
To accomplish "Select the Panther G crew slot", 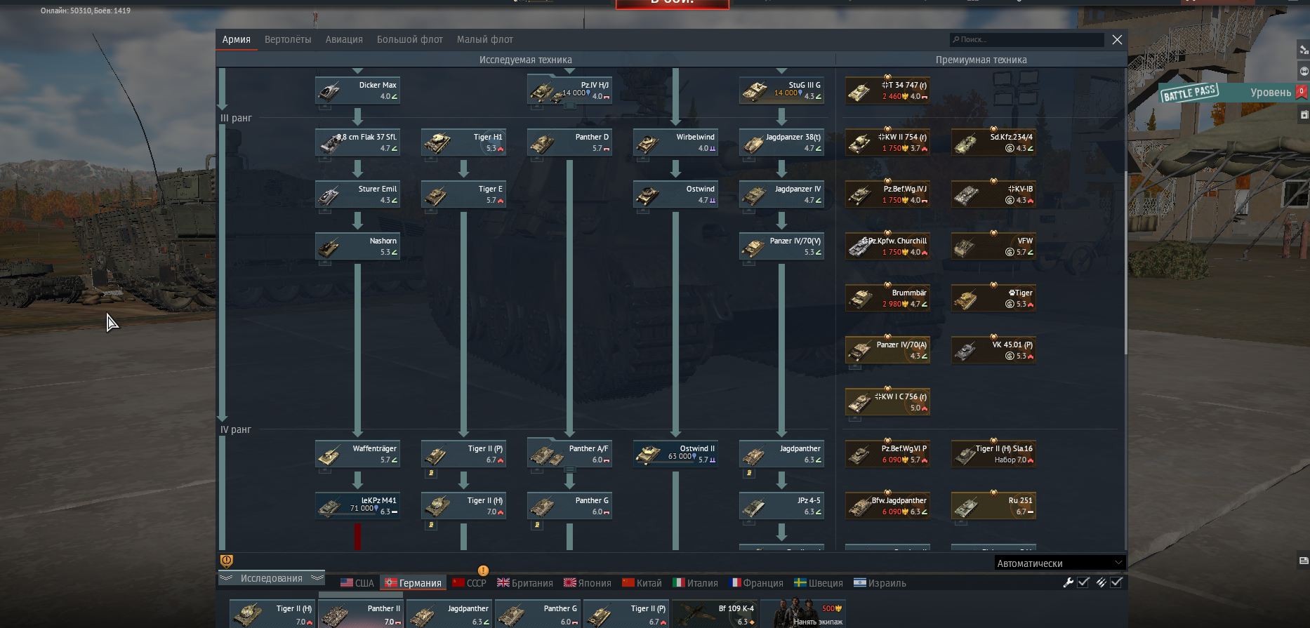I will (538, 614).
